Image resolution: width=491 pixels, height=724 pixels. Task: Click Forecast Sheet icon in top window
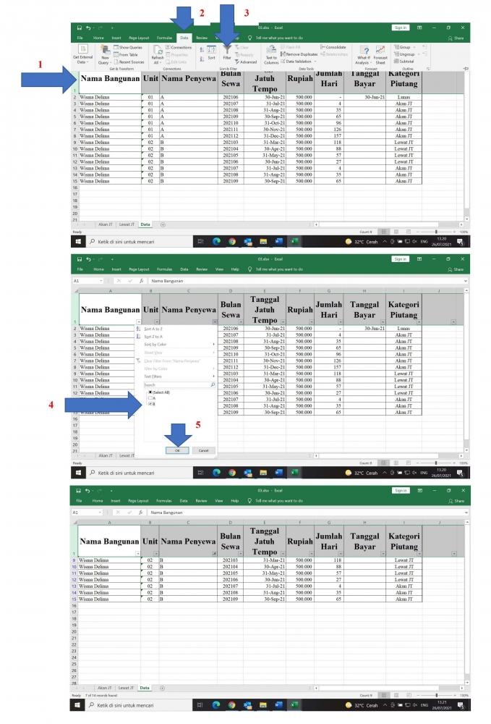pos(380,50)
